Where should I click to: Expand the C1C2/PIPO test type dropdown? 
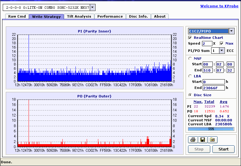231,31
